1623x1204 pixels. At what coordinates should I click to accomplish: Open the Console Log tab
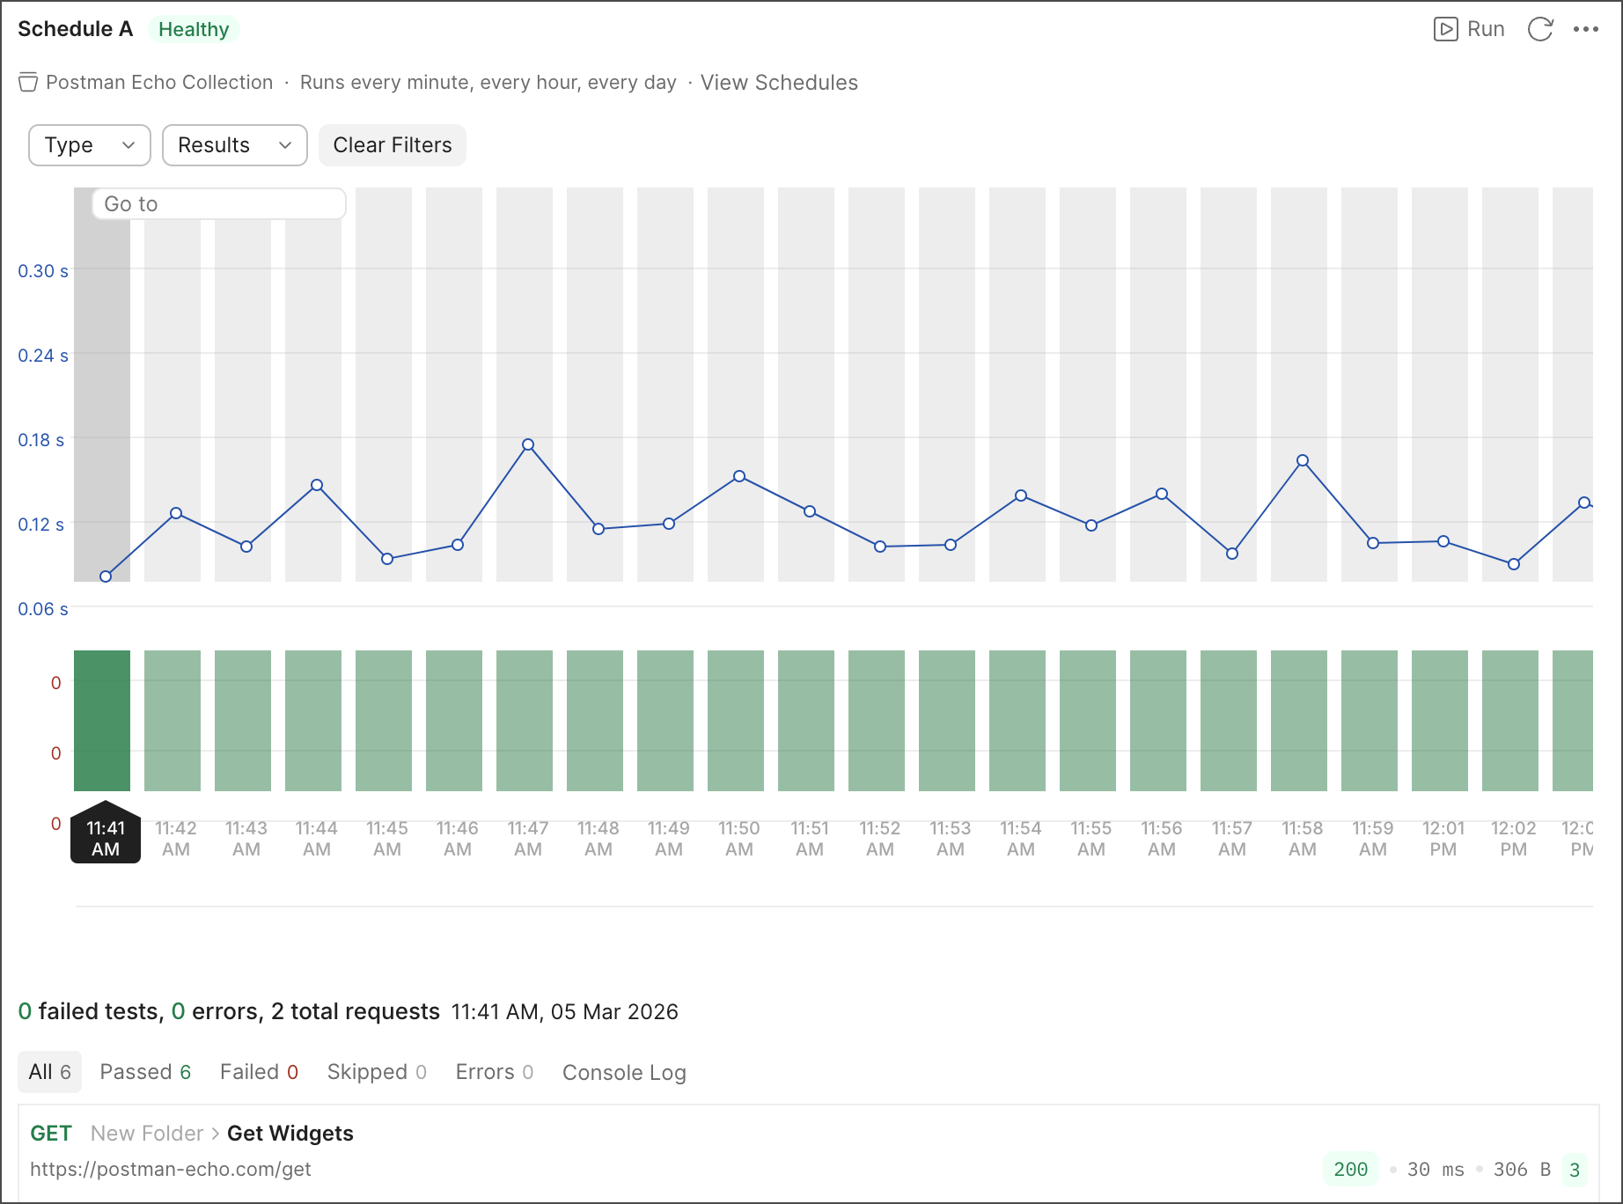point(624,1072)
